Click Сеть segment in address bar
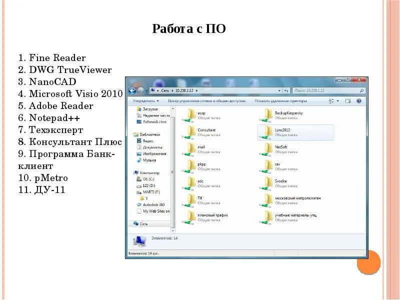Screen dimensions: 400x300 coord(165,90)
